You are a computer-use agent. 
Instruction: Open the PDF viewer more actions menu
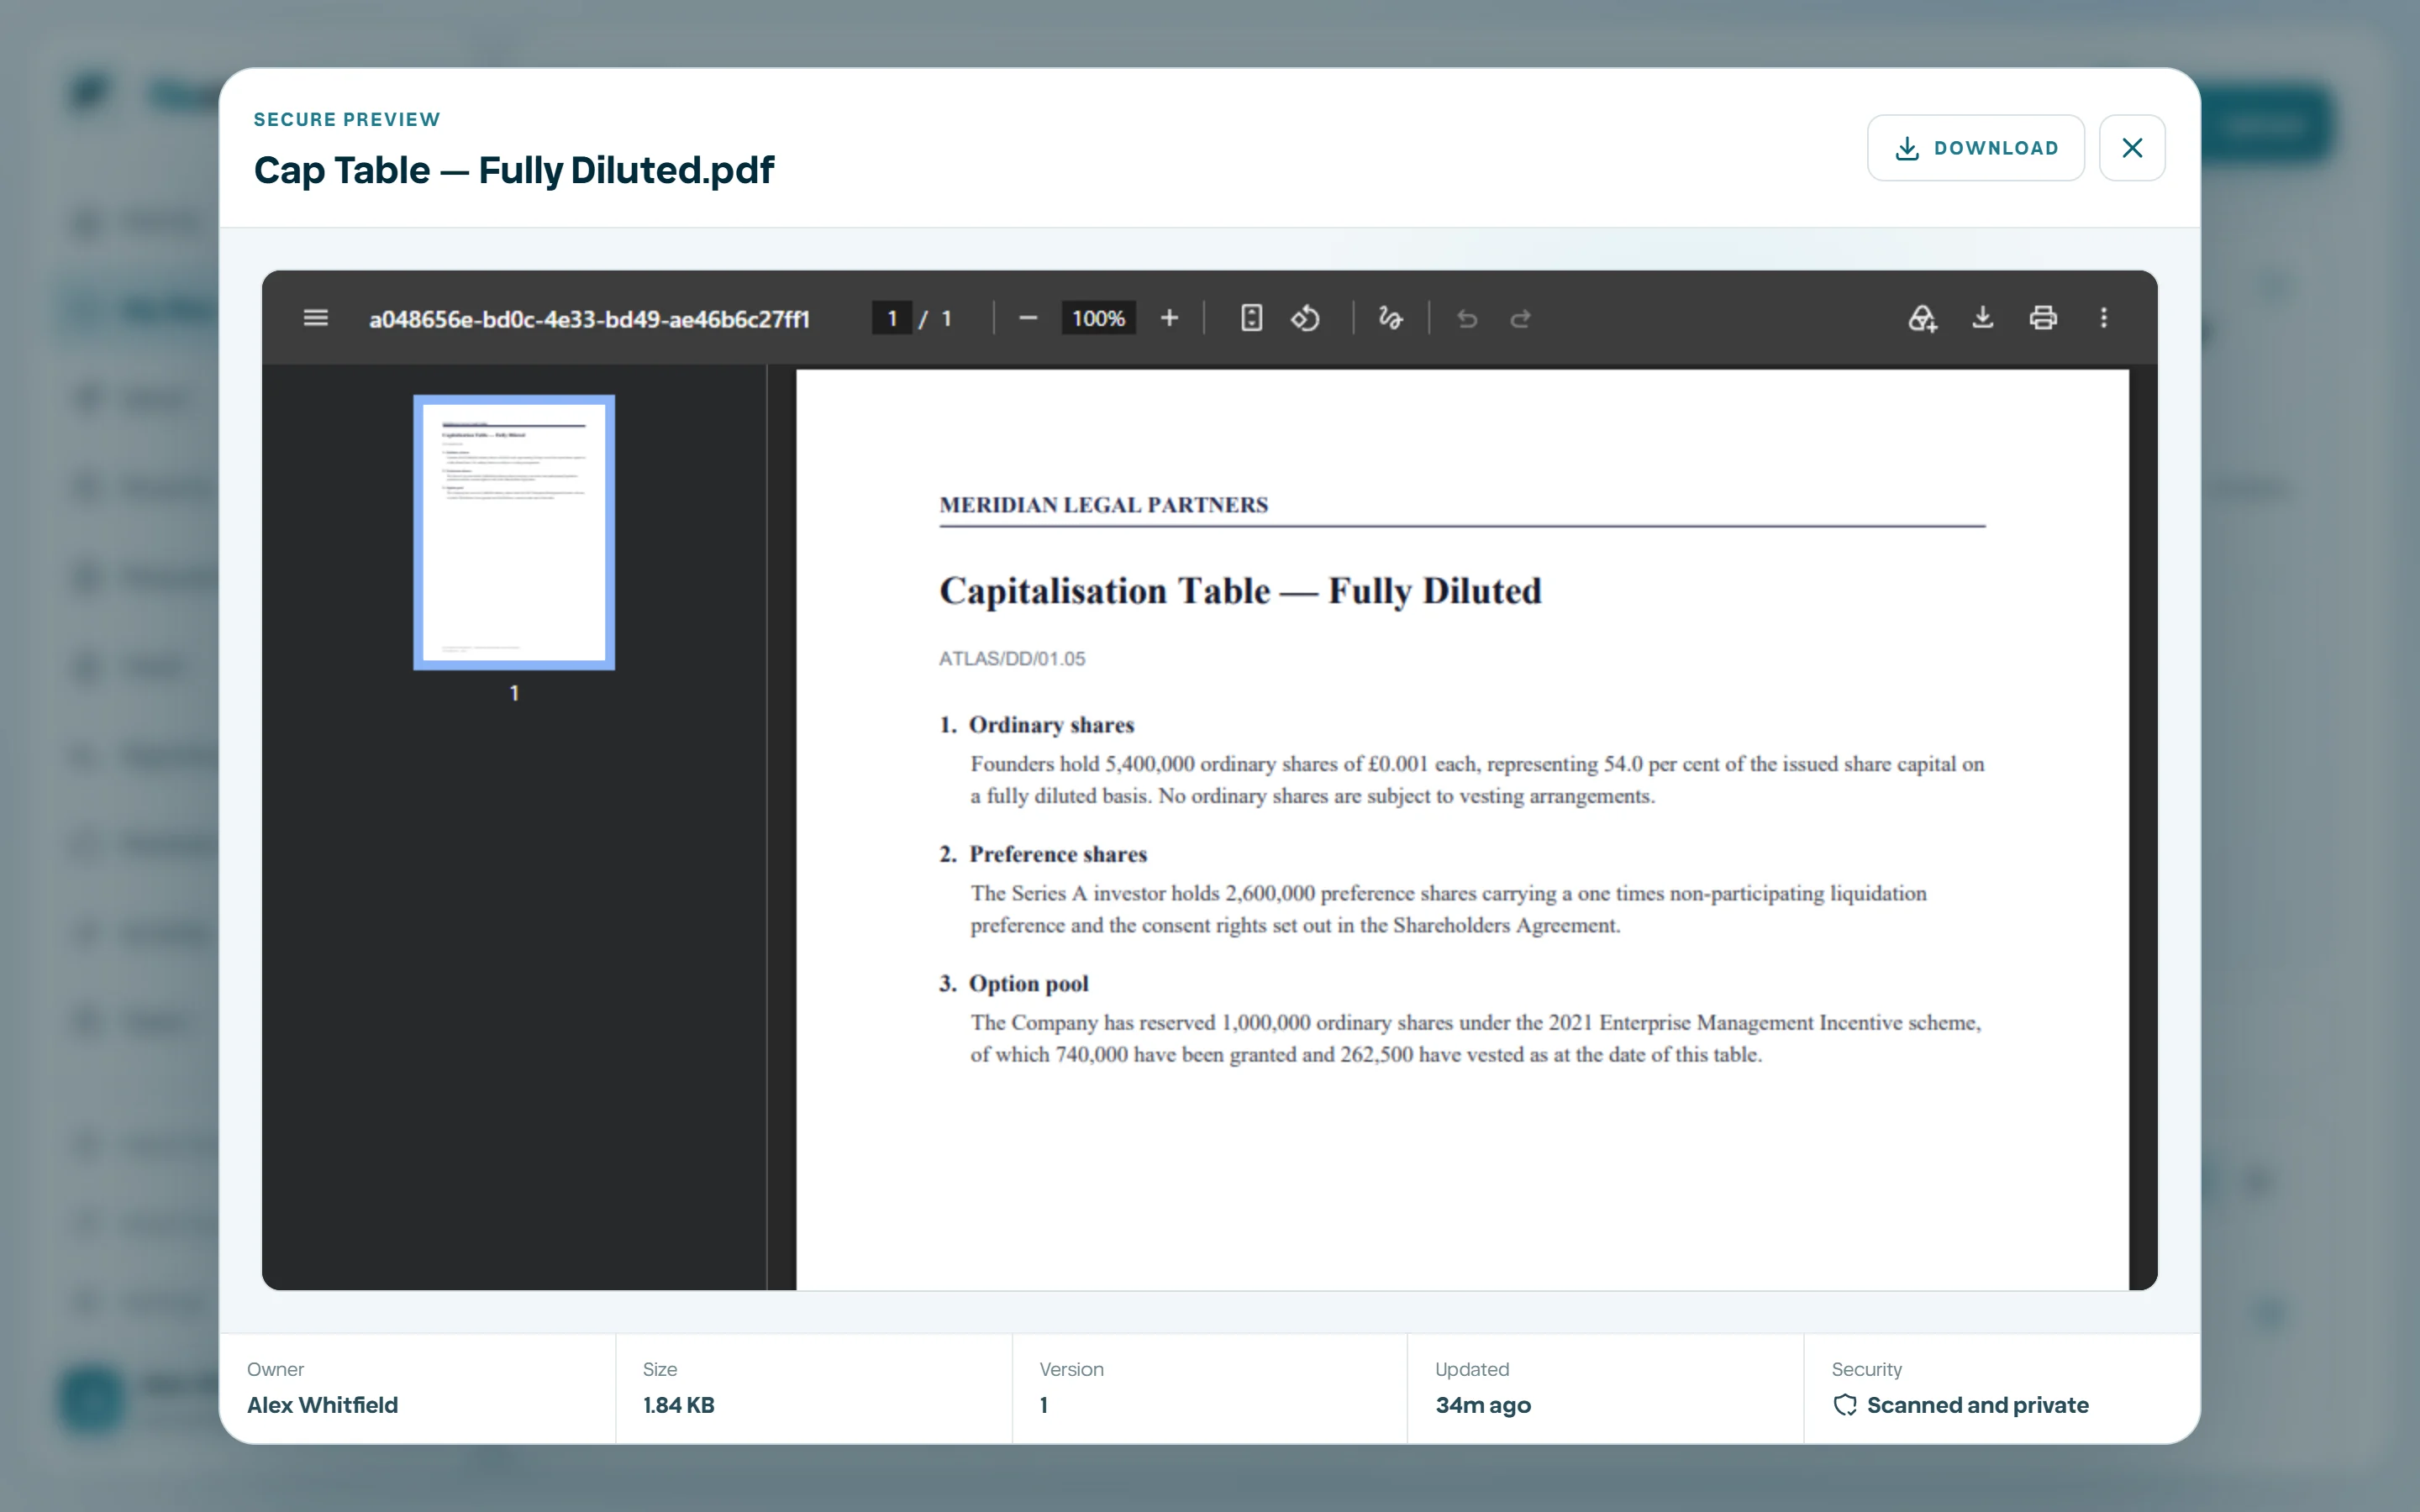coord(2103,318)
